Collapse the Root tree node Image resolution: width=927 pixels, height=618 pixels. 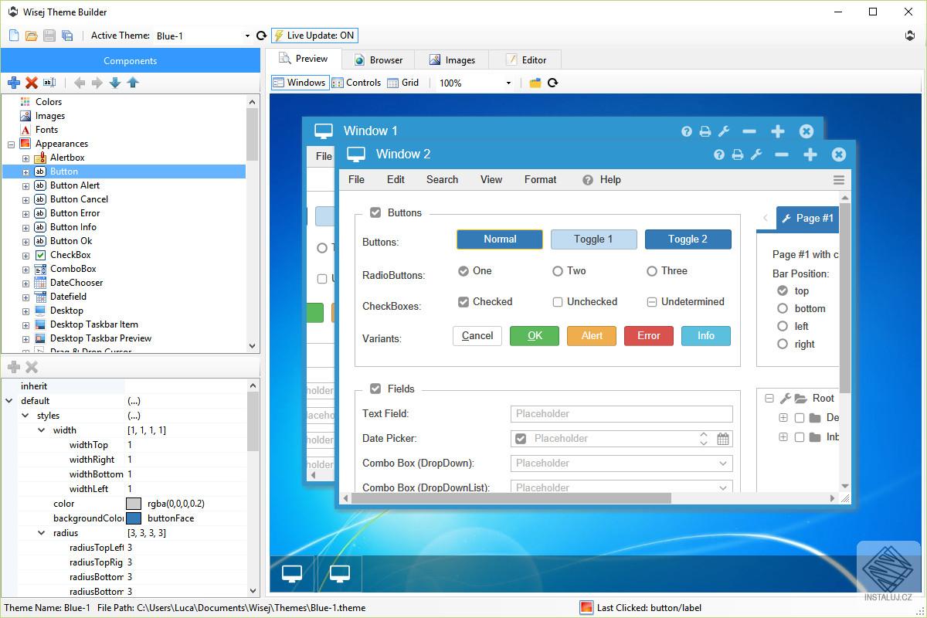[769, 399]
